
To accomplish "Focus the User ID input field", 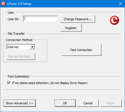I will coord(40,19).
